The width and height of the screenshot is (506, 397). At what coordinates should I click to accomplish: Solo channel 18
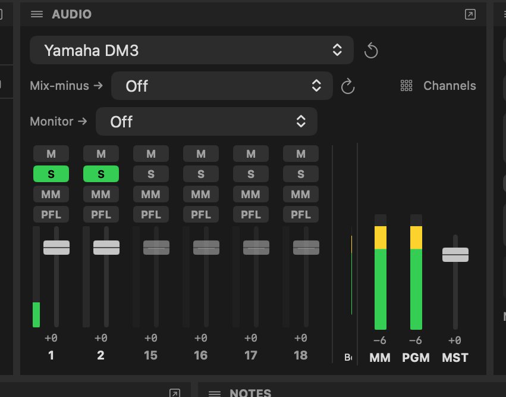click(x=301, y=174)
